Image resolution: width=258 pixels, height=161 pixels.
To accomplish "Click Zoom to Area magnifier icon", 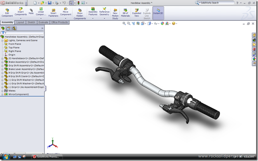I will click(x=129, y=24).
